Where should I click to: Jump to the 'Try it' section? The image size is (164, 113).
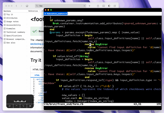click(10, 14)
